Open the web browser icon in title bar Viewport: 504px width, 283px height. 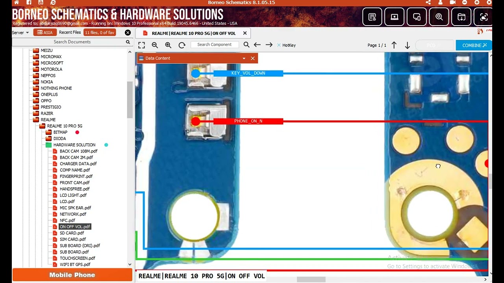click(53, 2)
